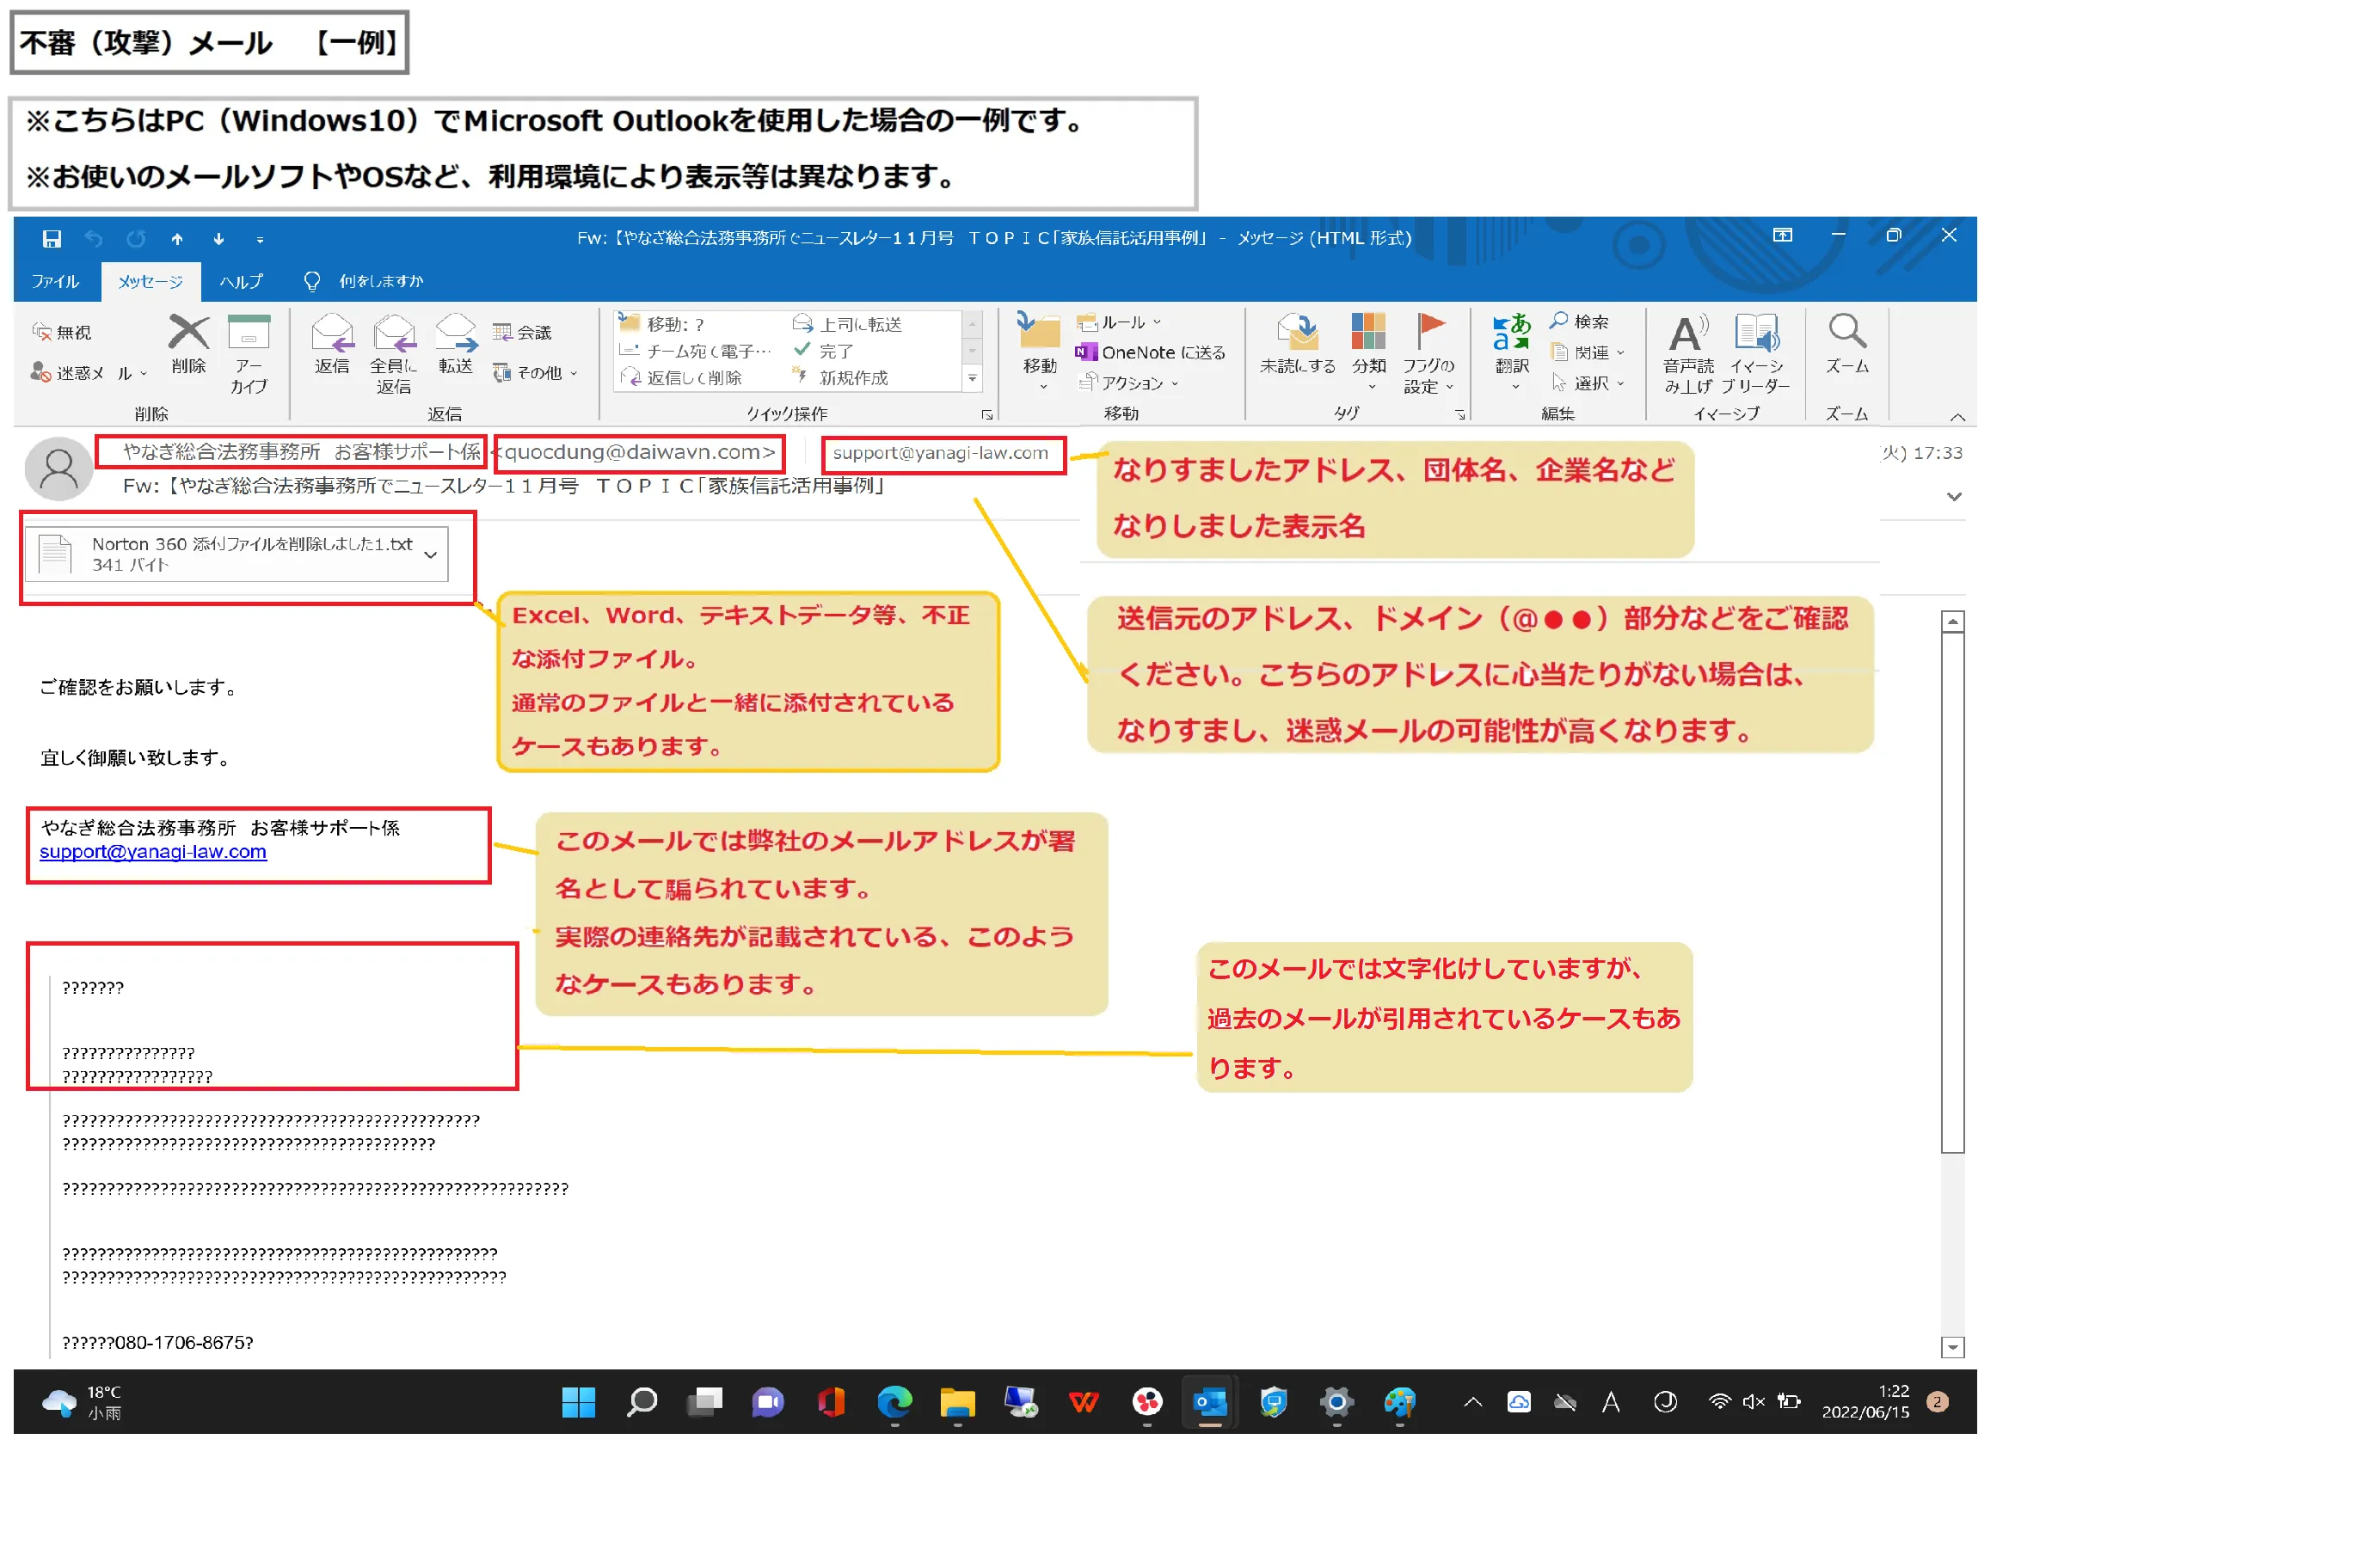Expand quick access toolbar customize arrow
The height and width of the screenshot is (1568, 2353).
click(x=260, y=240)
